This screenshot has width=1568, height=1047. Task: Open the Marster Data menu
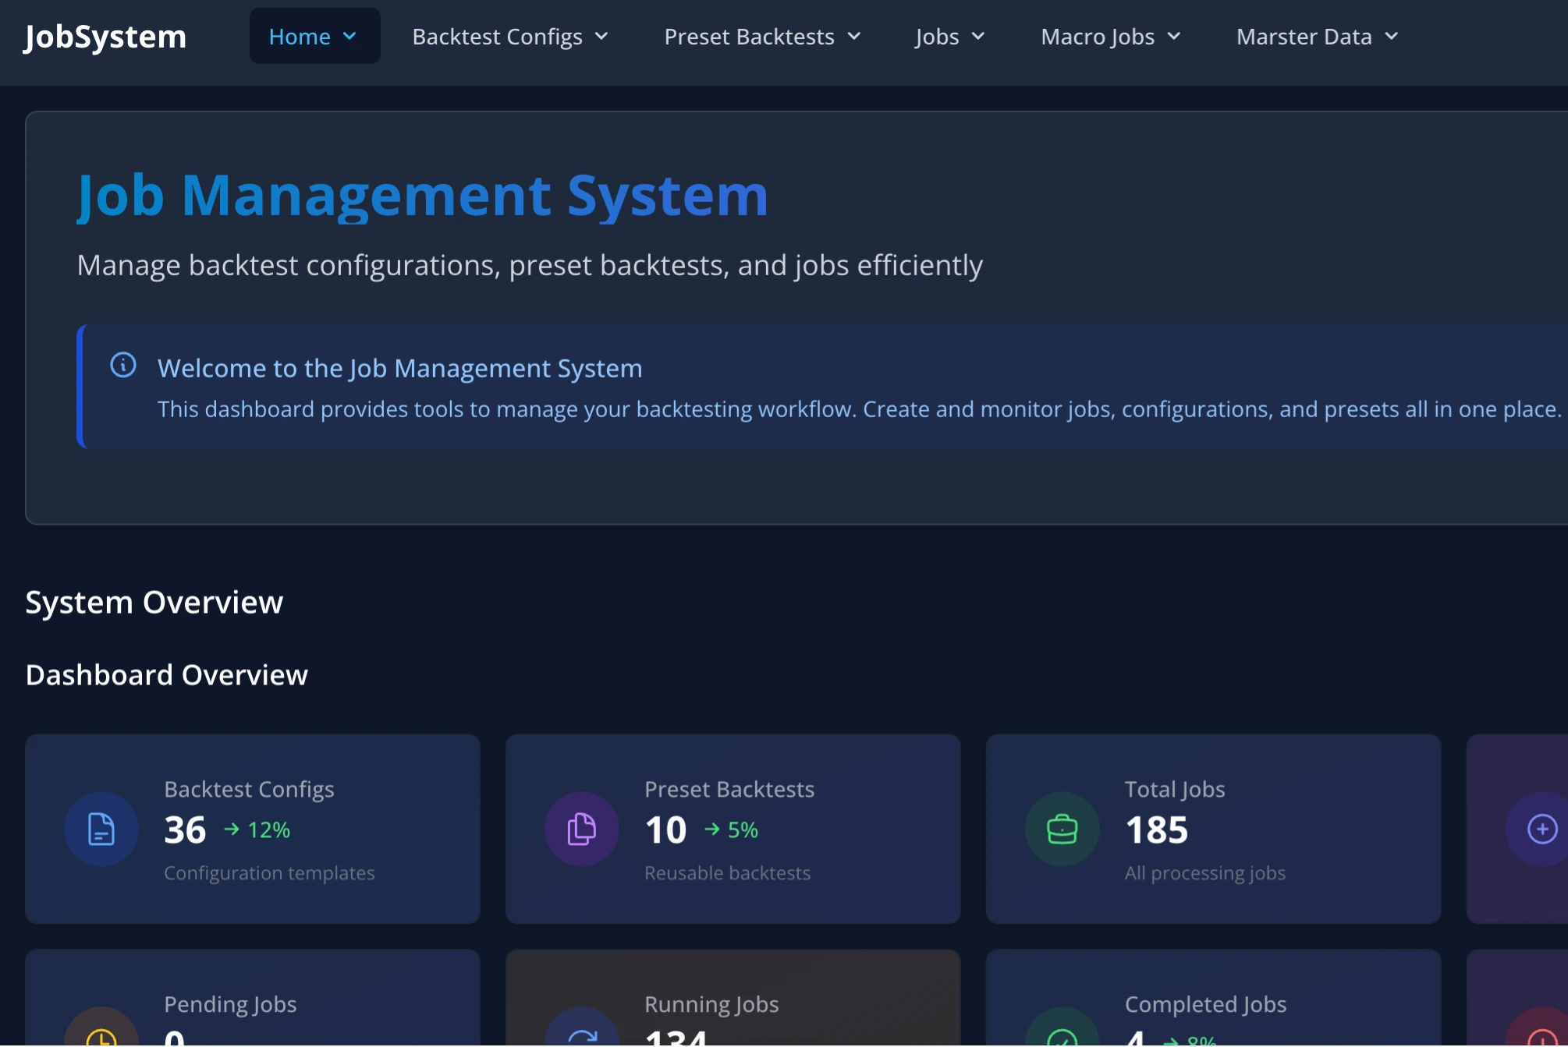(1318, 37)
